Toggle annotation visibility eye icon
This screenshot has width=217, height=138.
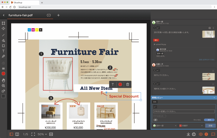click(201, 134)
